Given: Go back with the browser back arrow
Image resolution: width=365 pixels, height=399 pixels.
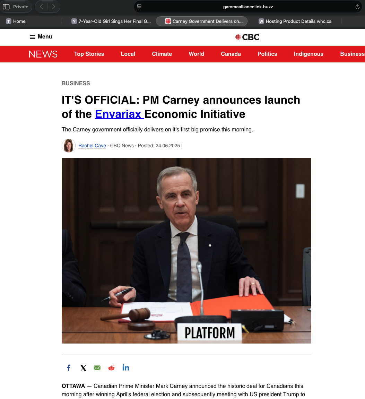Looking at the screenshot, I should point(41,7).
